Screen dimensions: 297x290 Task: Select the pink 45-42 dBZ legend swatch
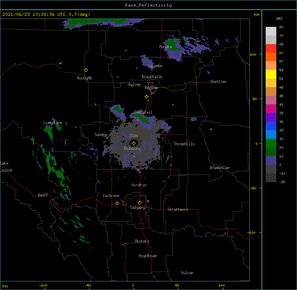pos(271,100)
